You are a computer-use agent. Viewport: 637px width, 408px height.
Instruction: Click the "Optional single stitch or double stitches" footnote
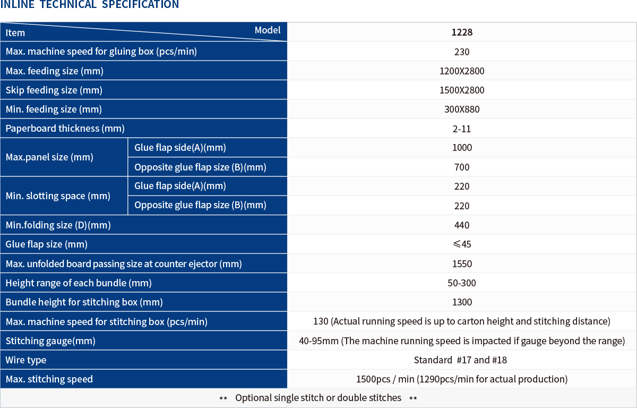[318, 398]
